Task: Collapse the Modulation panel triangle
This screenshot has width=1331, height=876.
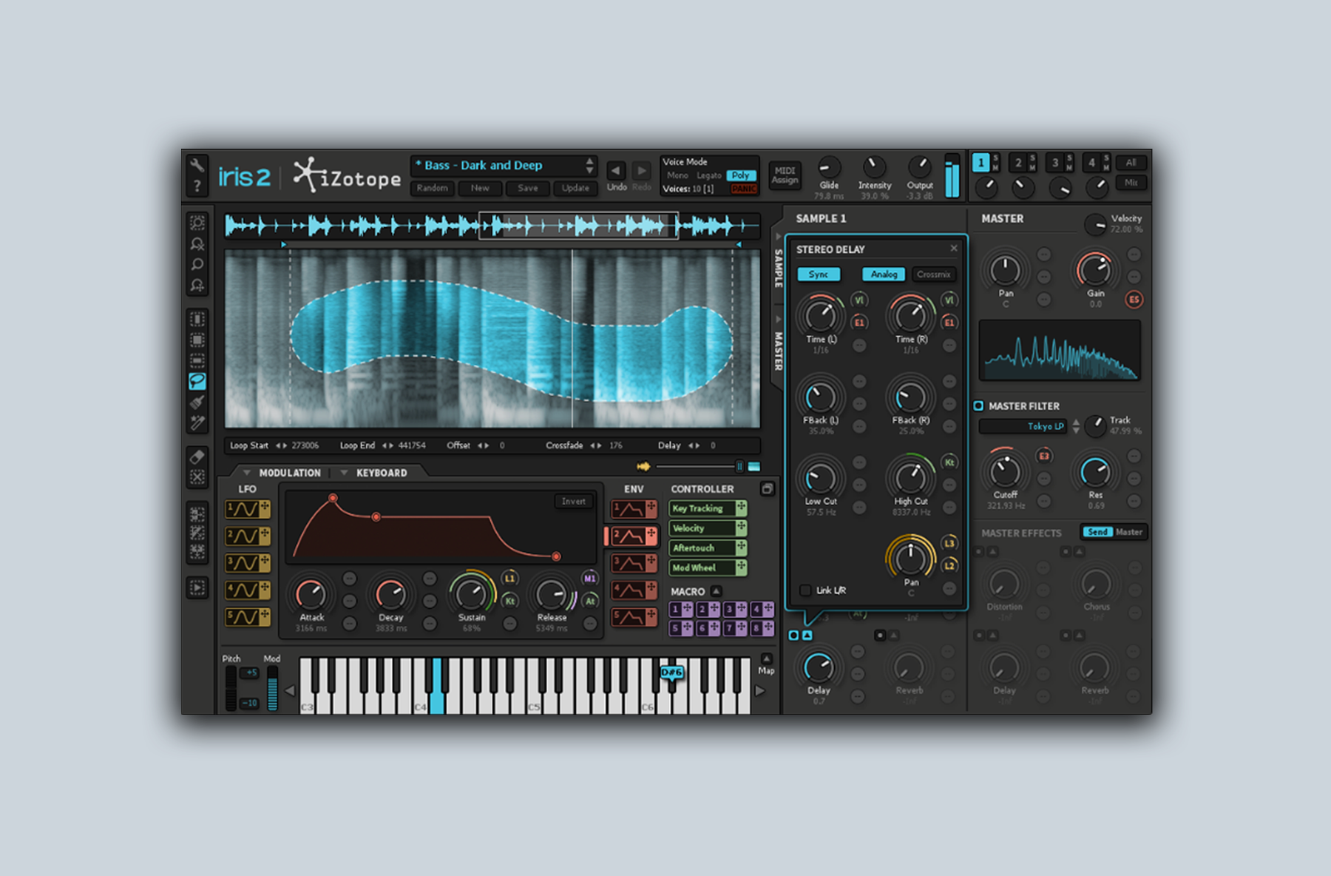Action: 246,473
